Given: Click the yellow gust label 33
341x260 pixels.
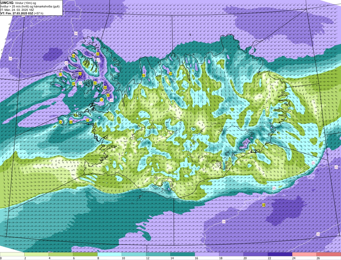Looking at the screenshot, I should point(80,74).
